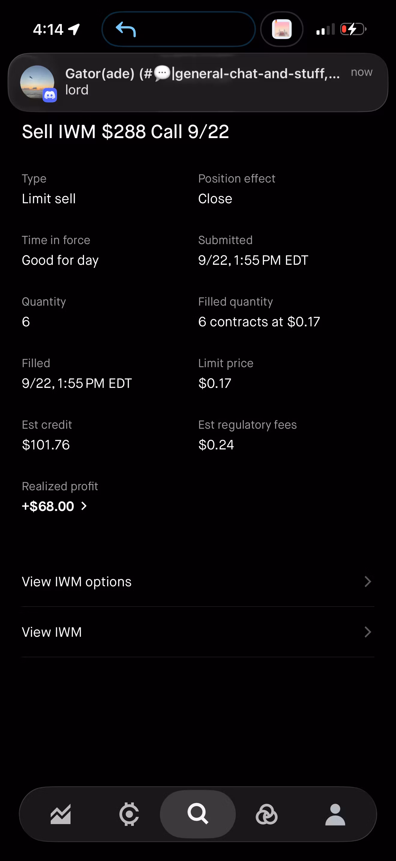396x861 pixels.
Task: Open the account profile tab icon
Action: 335,814
